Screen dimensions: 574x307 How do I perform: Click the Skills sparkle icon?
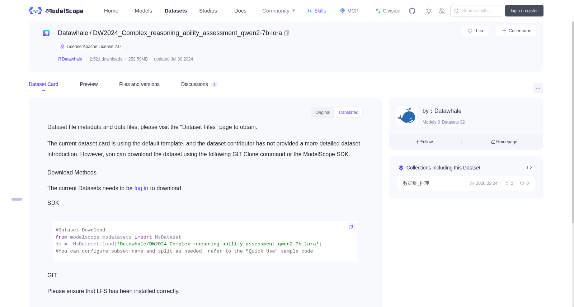click(x=310, y=11)
